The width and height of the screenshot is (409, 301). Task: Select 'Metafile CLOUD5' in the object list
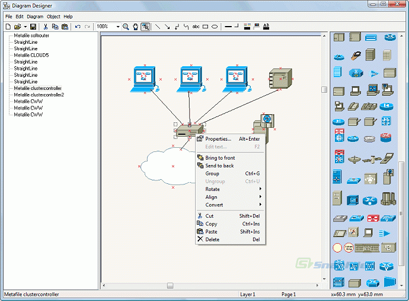(x=31, y=55)
